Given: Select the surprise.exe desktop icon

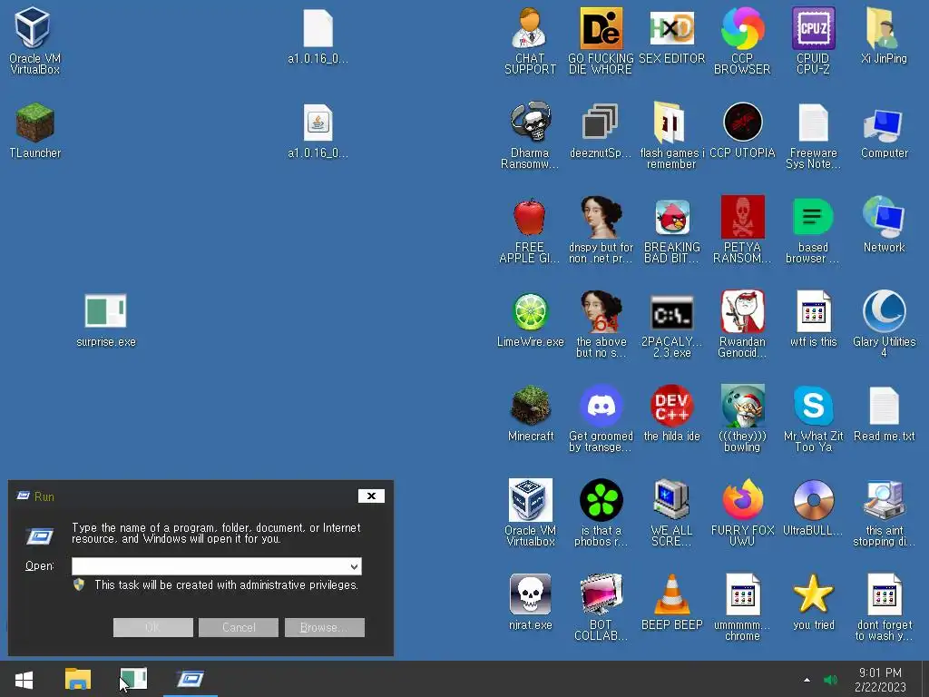Looking at the screenshot, I should [x=105, y=311].
